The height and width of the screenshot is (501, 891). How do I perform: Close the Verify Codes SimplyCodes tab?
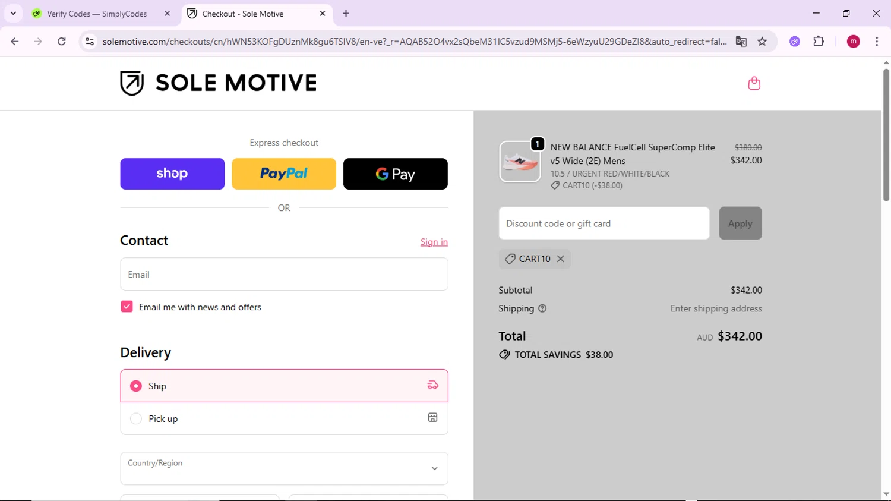(x=167, y=14)
